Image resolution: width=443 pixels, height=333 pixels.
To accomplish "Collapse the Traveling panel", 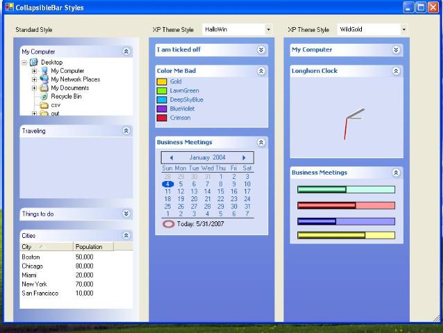I will click(126, 130).
